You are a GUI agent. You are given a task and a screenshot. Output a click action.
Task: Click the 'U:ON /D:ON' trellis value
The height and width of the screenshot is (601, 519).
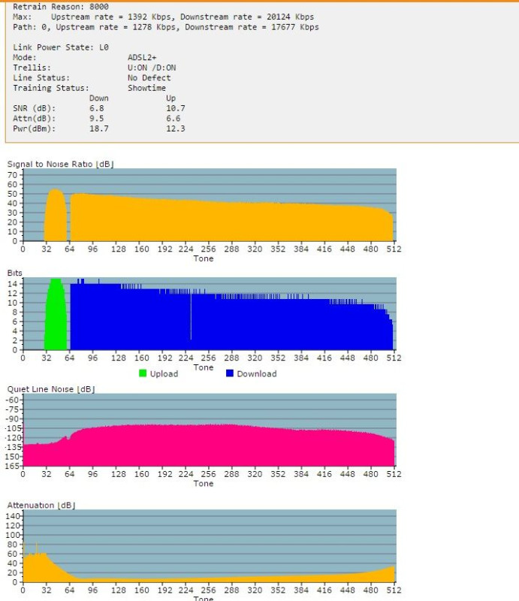(x=152, y=68)
